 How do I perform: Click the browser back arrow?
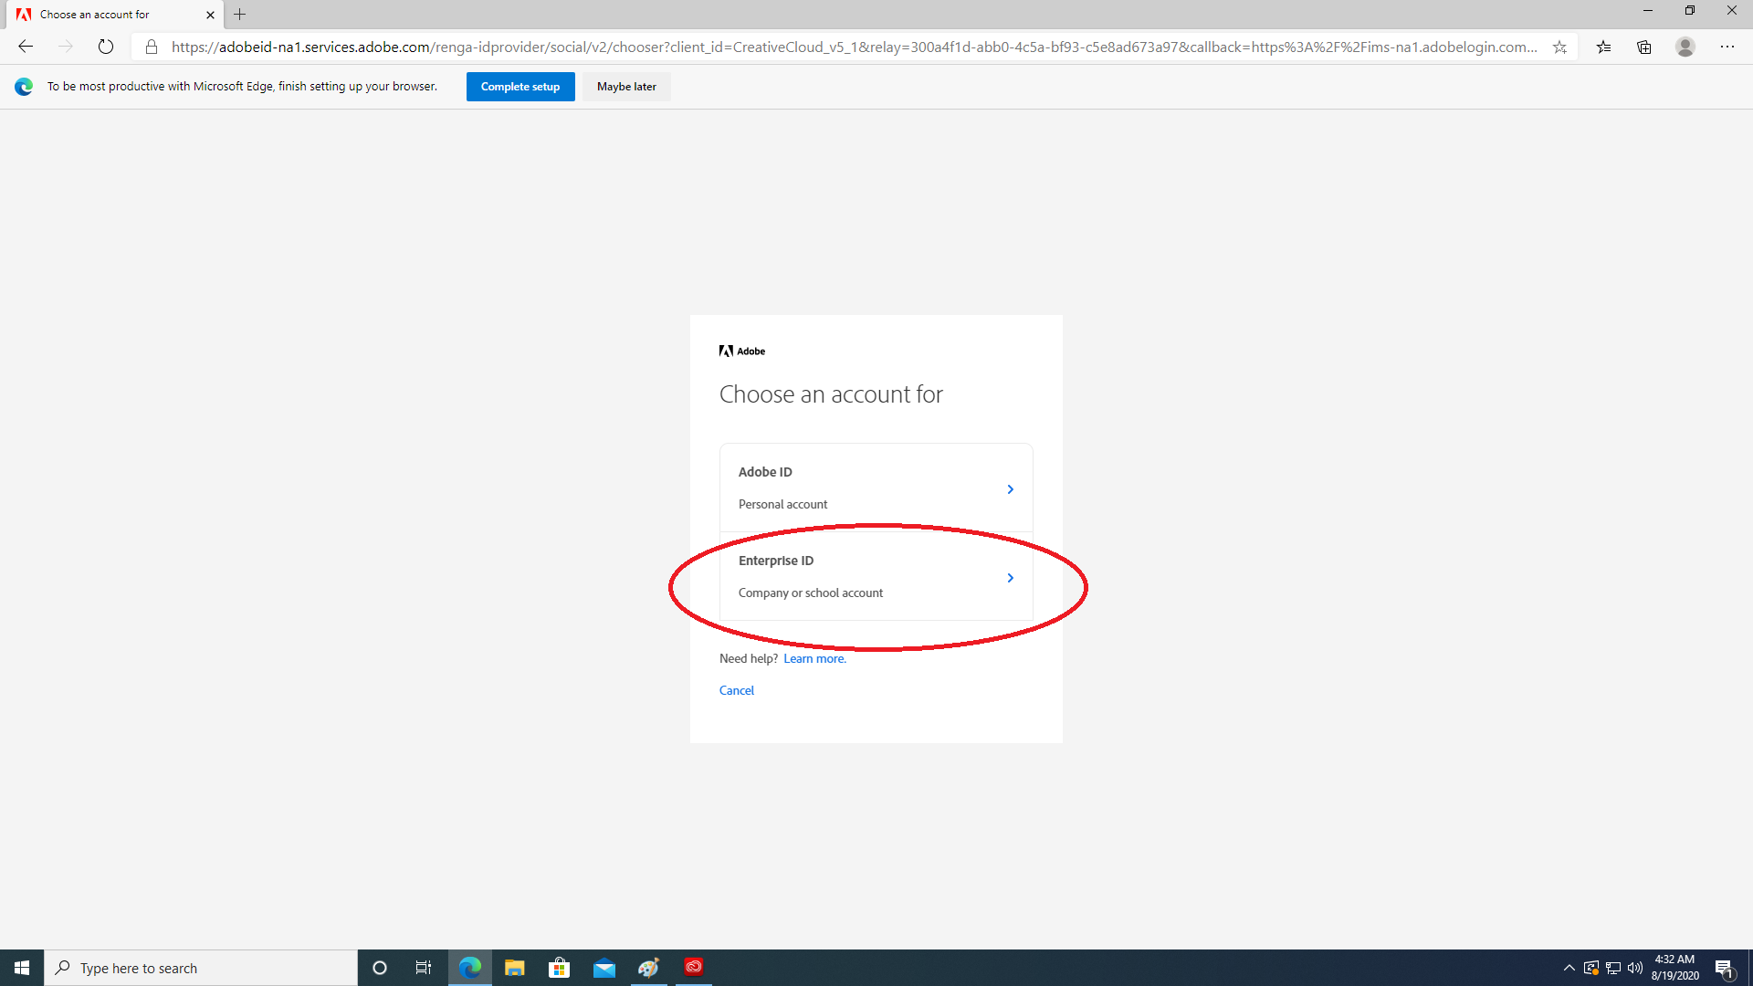(26, 47)
